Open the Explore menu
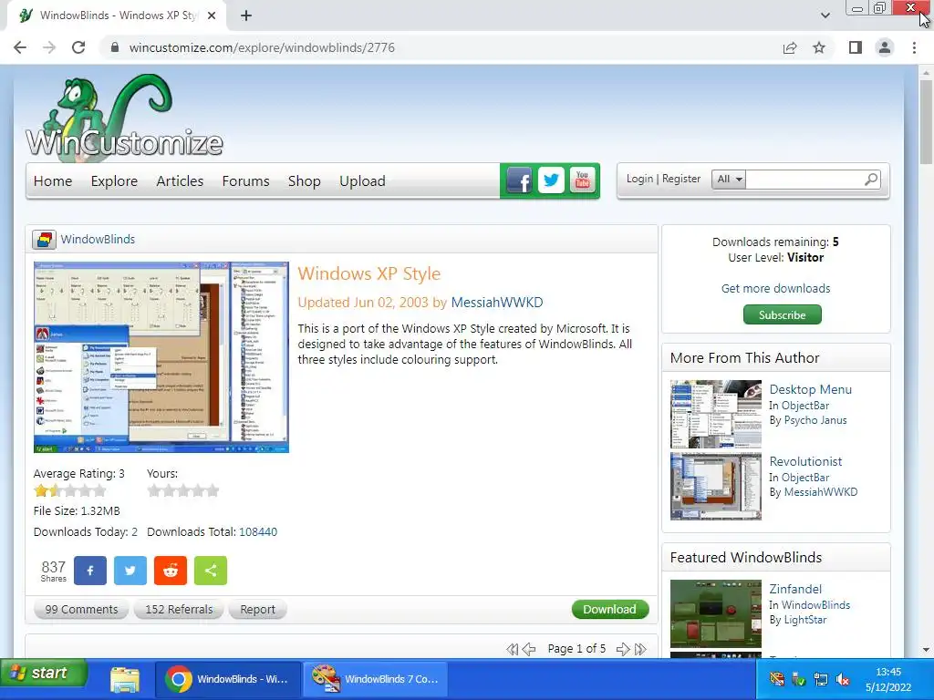 click(114, 181)
